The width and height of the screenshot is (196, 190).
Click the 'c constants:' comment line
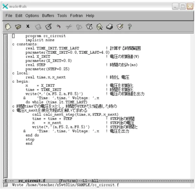pos(25,44)
